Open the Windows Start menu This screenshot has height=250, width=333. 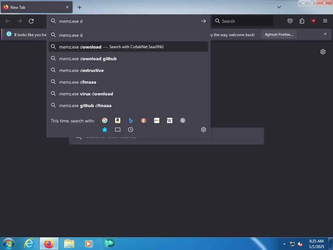[x=9, y=243]
